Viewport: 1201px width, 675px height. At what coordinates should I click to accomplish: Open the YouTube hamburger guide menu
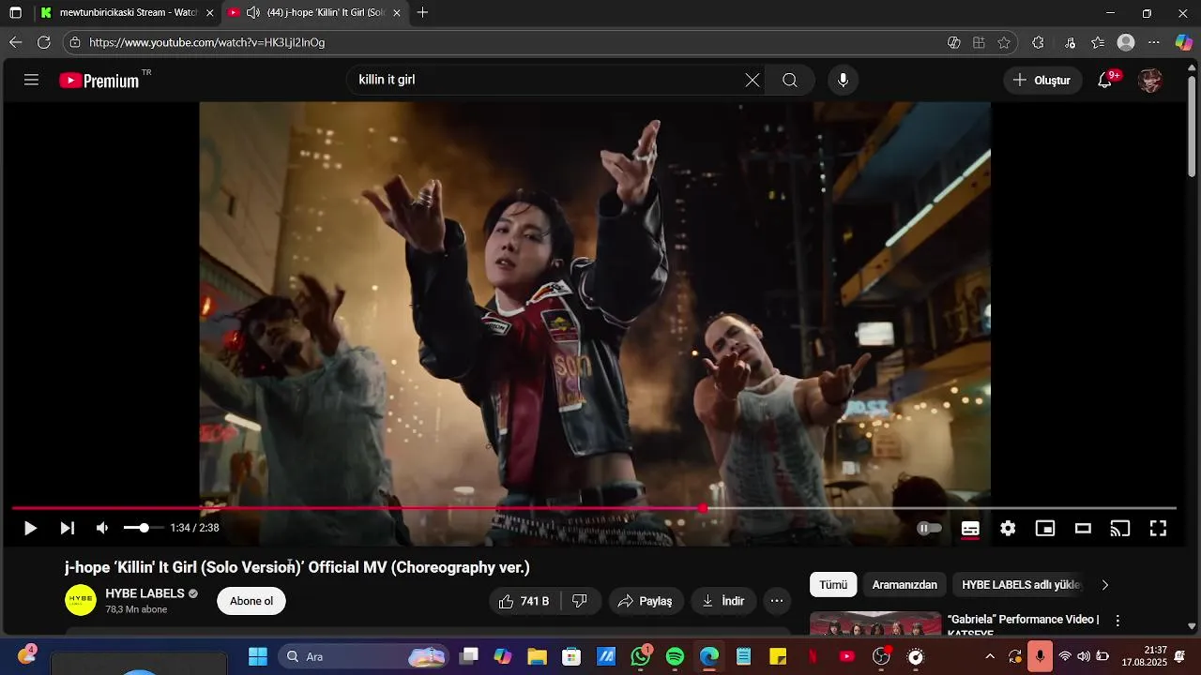[x=31, y=80]
